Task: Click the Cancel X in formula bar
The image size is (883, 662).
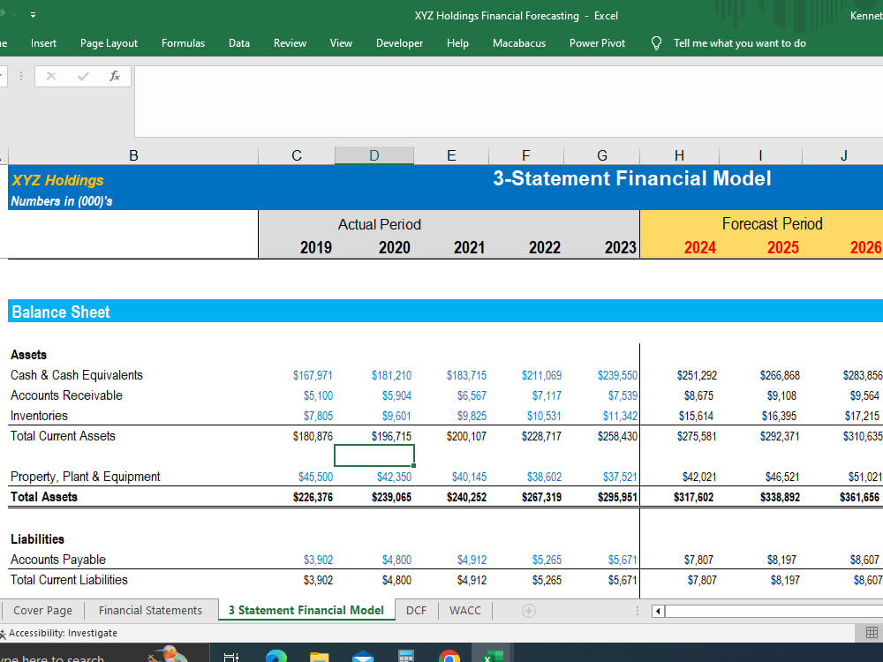Action: click(51, 76)
